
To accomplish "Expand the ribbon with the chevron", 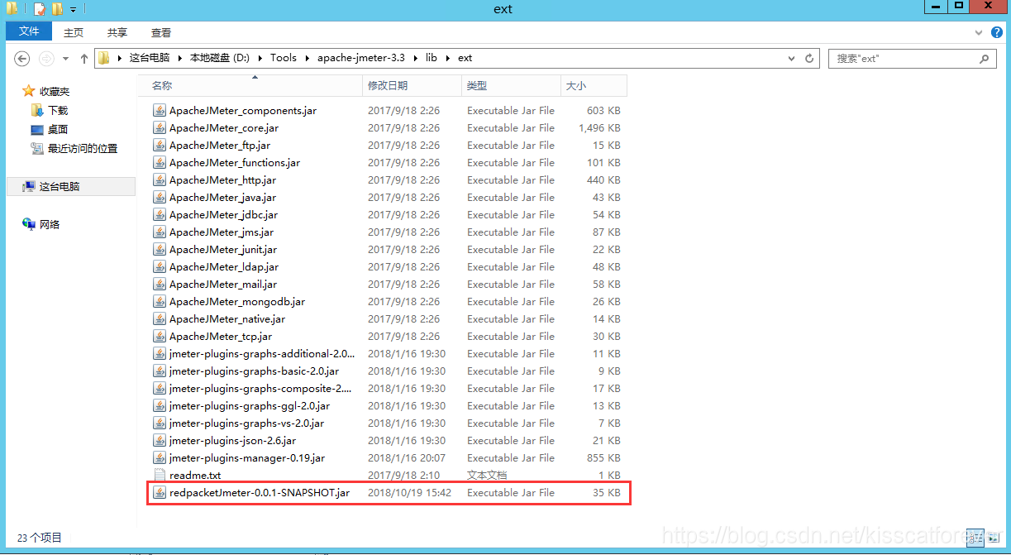I will 978,32.
